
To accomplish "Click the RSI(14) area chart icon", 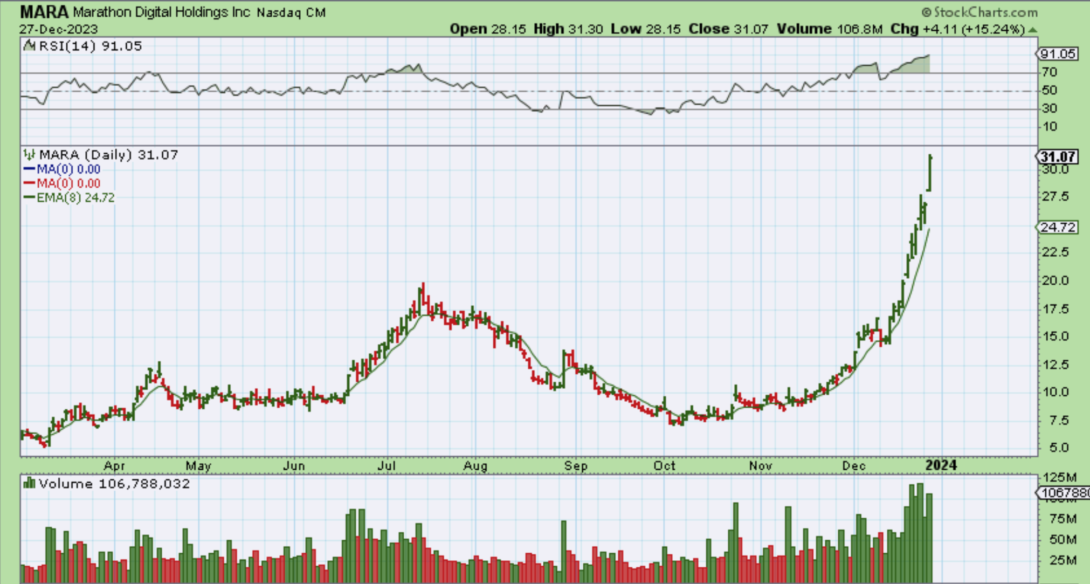I will pos(29,46).
